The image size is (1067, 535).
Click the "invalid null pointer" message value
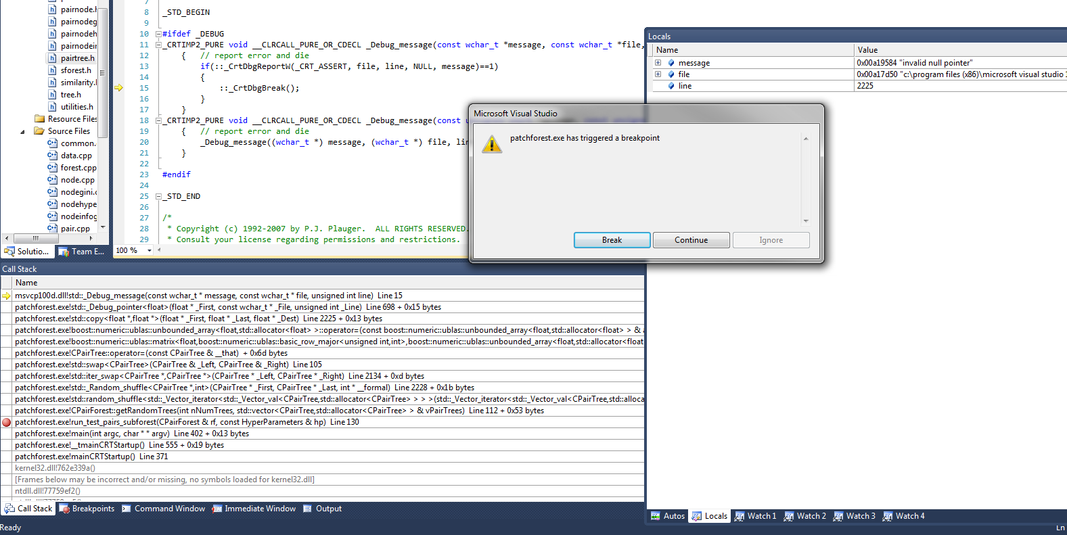coord(915,63)
